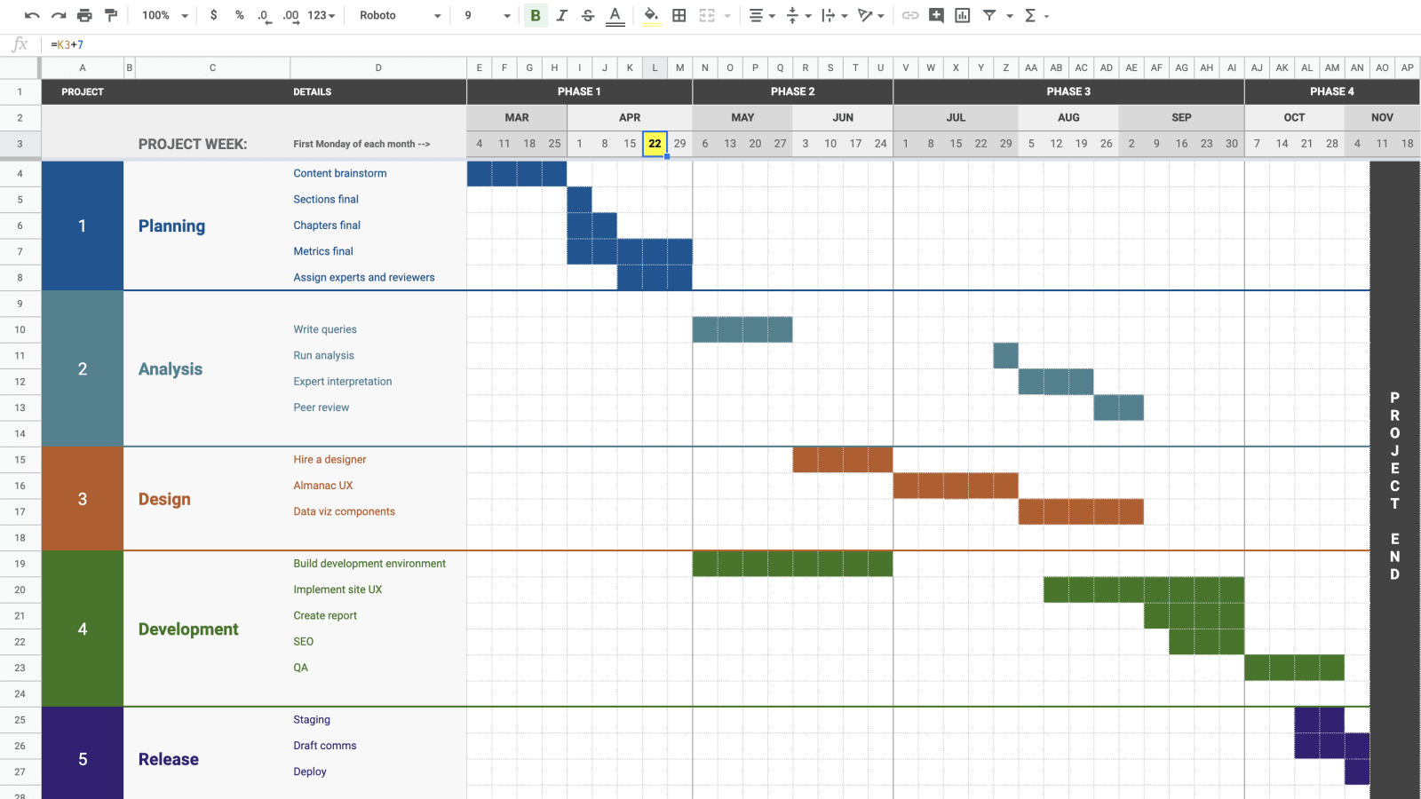Open the font size 9 dropdown
1421x799 pixels.
pos(488,15)
